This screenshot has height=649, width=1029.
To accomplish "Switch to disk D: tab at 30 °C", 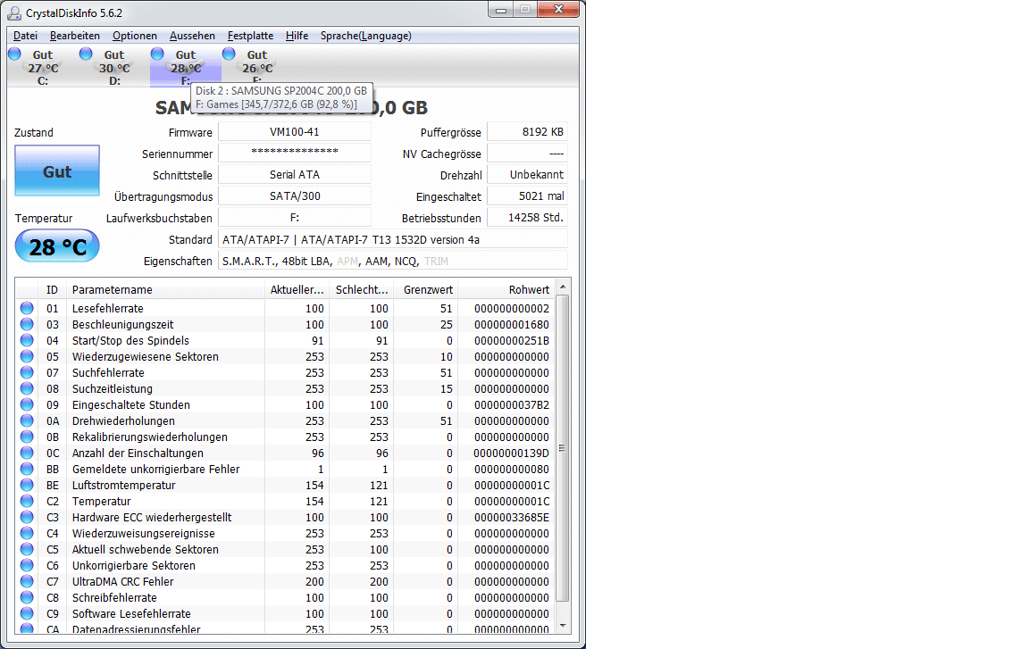I will [x=114, y=67].
